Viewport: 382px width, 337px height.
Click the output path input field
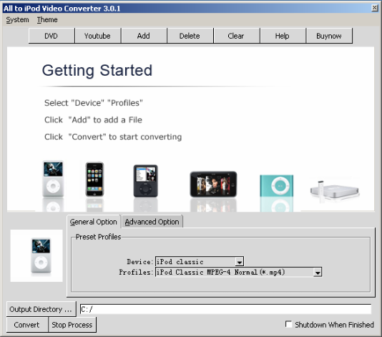pos(225,309)
